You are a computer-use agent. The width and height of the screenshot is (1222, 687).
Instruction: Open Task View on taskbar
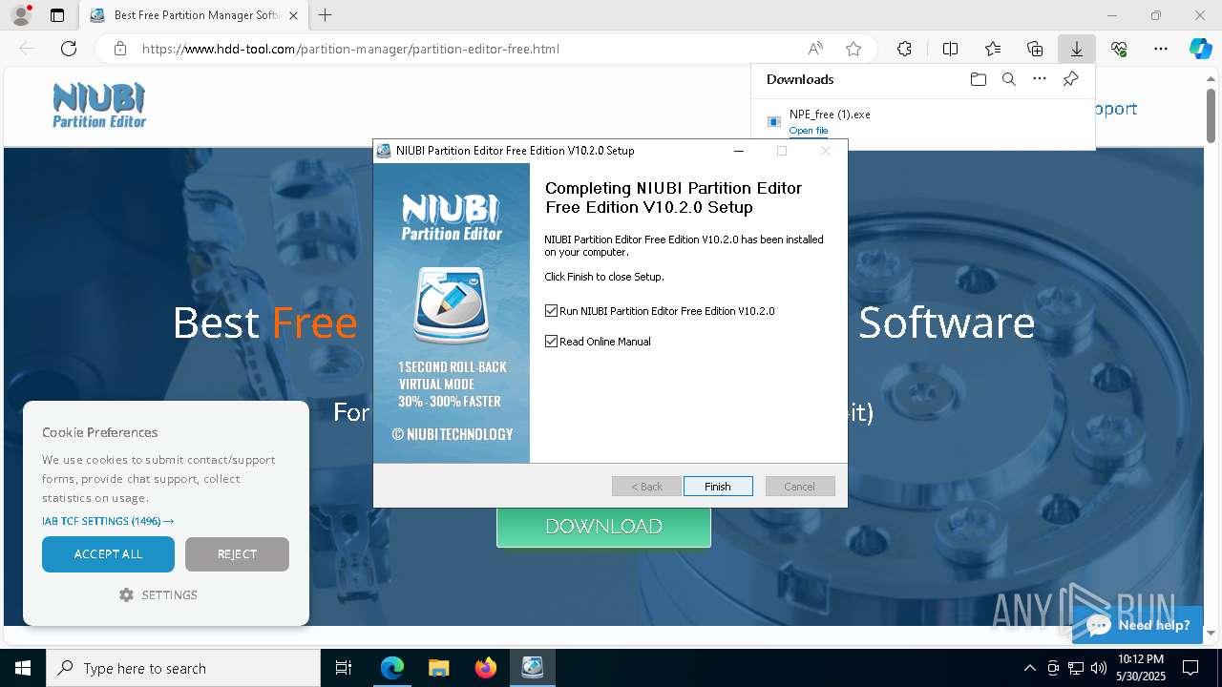[344, 668]
